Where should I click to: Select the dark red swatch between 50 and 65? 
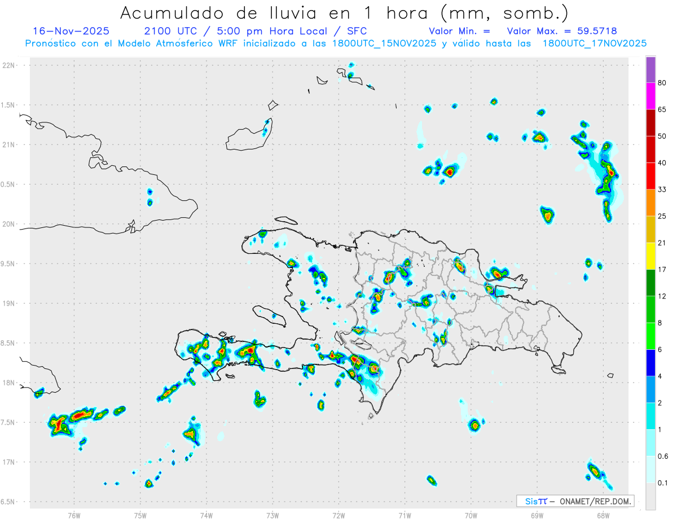(x=650, y=122)
